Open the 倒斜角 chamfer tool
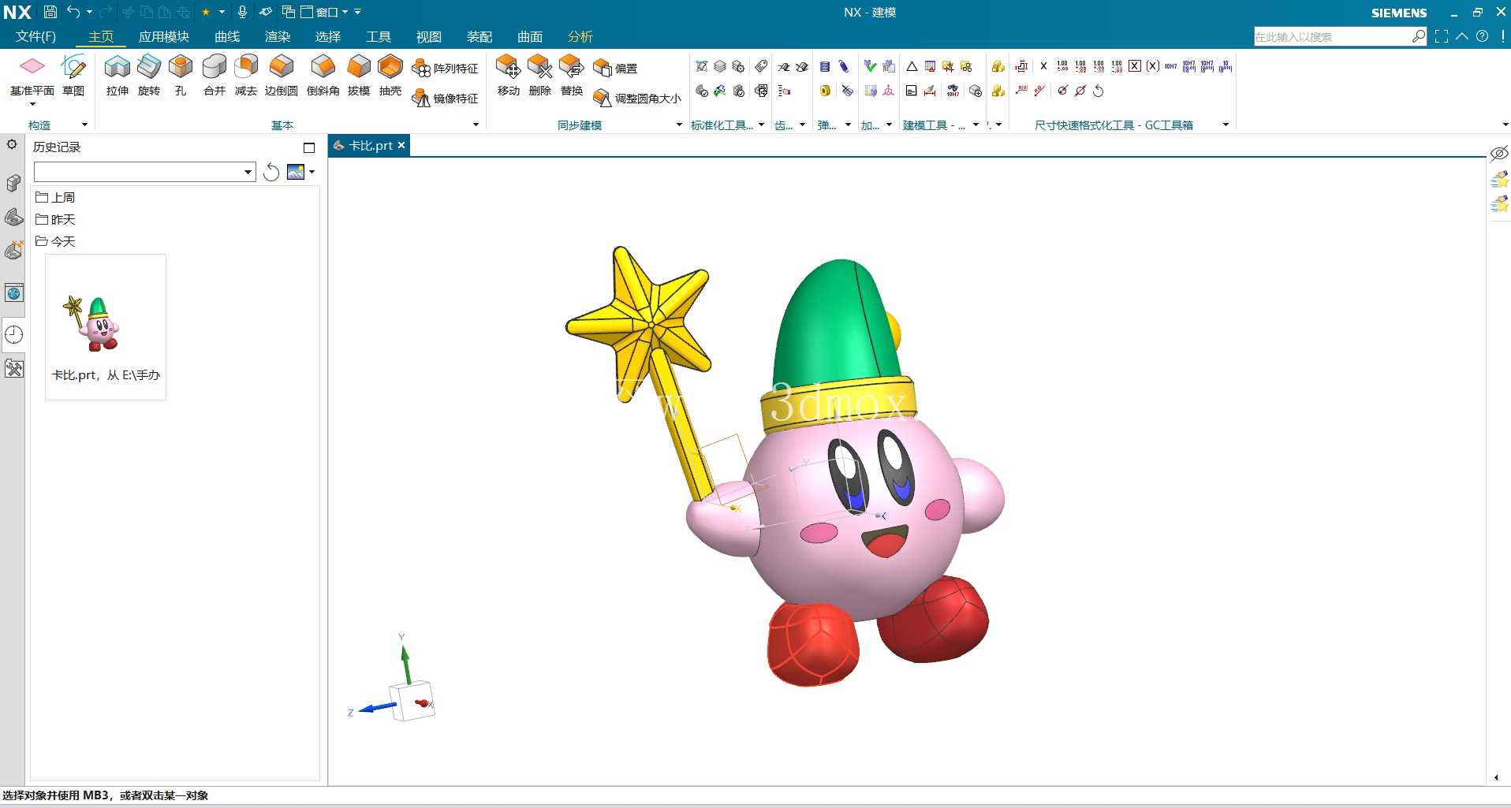Viewport: 1511px width, 808px height. 323,76
